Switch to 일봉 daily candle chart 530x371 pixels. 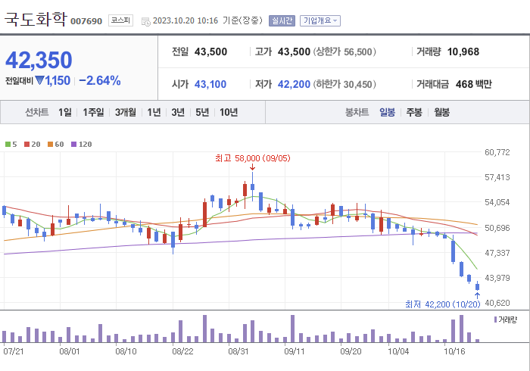pyautogui.click(x=387, y=112)
